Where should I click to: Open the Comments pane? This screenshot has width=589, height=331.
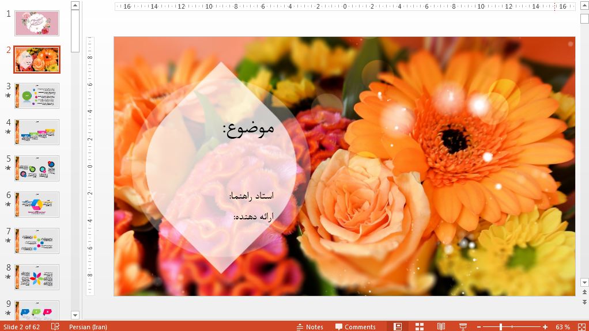[356, 327]
